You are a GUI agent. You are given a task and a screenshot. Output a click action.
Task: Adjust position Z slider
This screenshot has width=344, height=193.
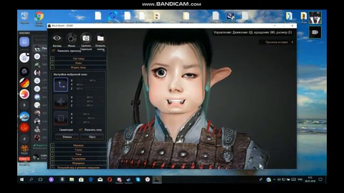(x=90, y=88)
